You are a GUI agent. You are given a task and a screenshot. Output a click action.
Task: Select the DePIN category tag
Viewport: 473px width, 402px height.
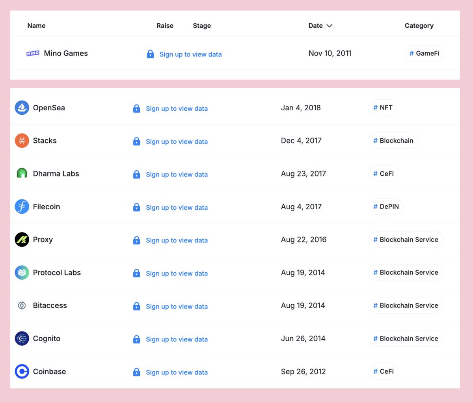(386, 207)
